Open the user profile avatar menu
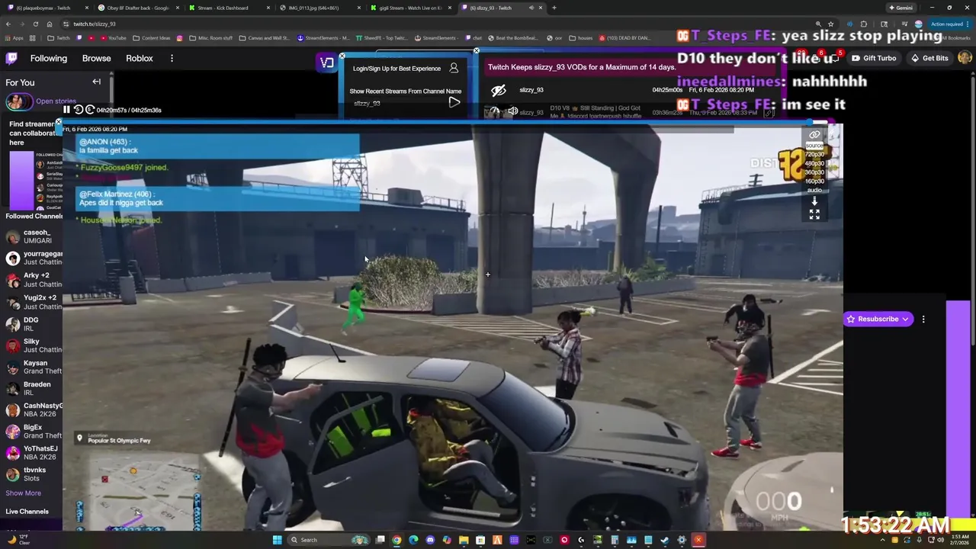 pos(965,58)
